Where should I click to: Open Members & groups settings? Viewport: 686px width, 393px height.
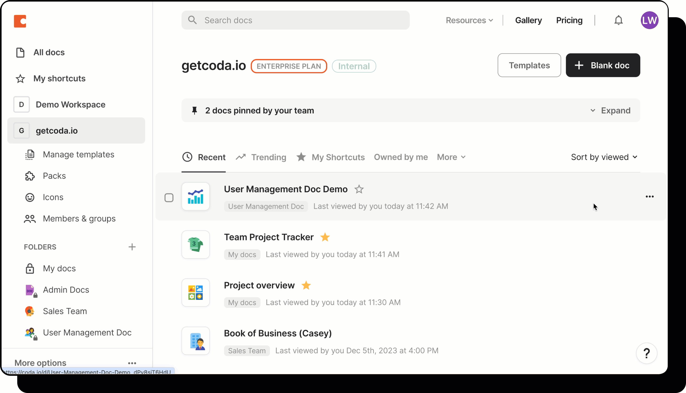[79, 219]
